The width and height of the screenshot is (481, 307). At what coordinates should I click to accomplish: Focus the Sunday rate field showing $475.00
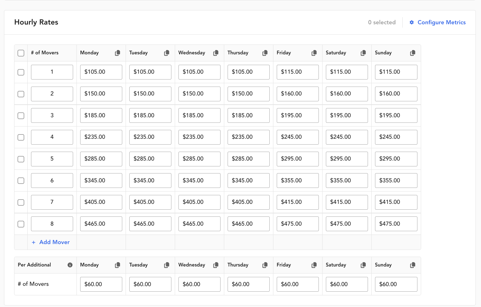[396, 224]
